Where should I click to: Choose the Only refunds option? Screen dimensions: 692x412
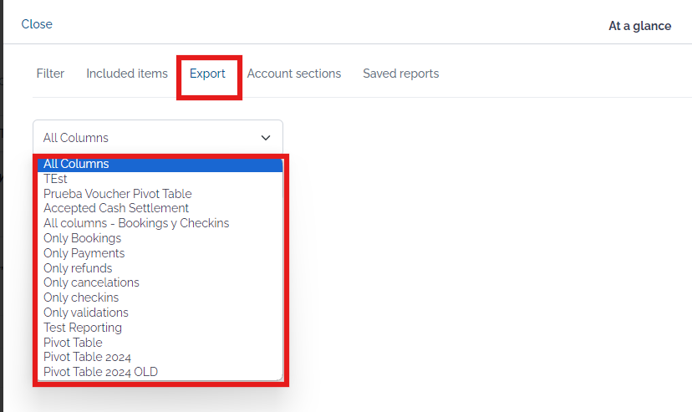[160, 268]
